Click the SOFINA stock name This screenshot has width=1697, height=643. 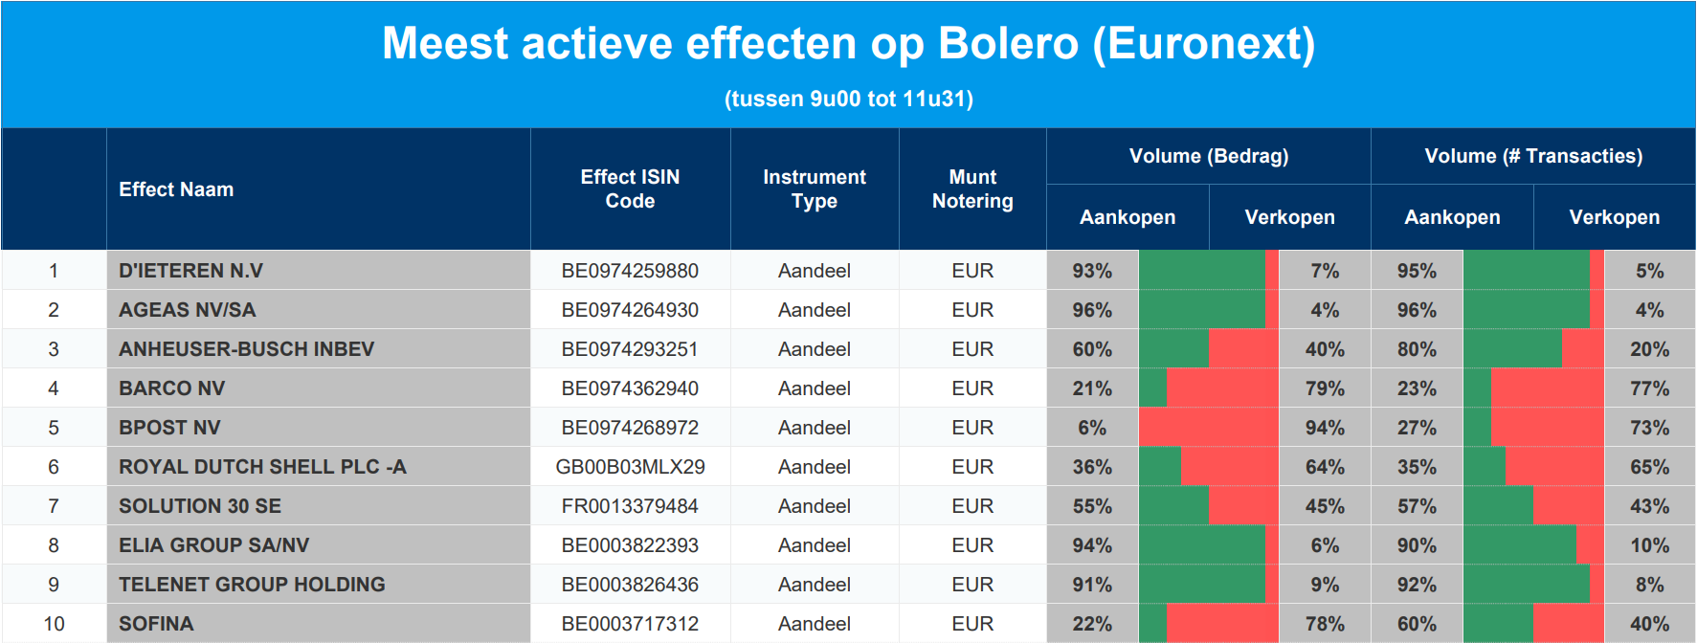156,624
